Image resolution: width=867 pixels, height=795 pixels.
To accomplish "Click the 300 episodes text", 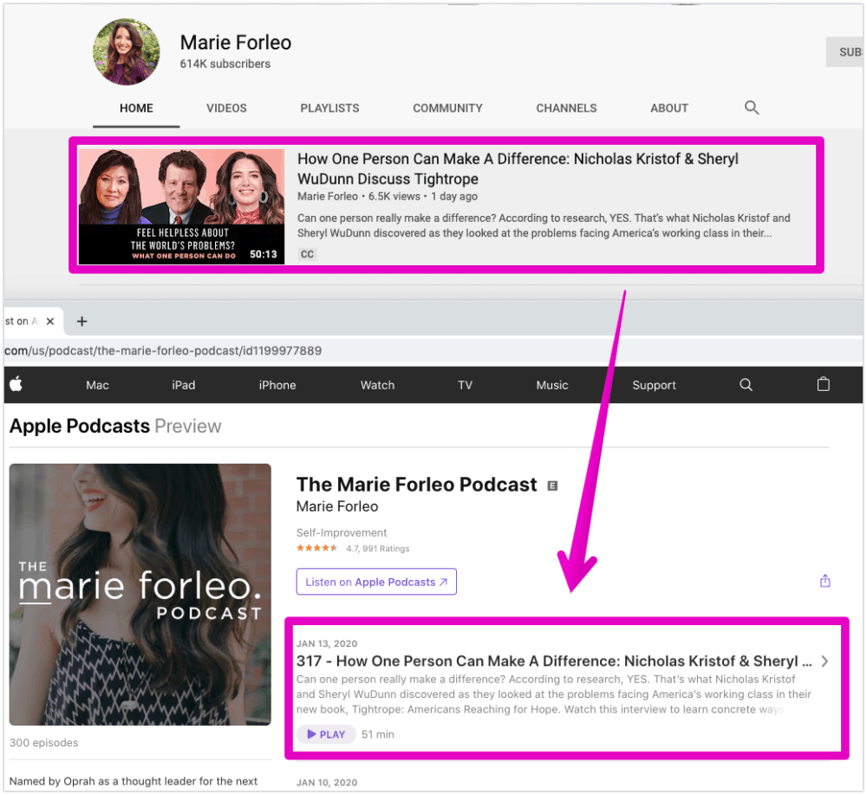I will click(x=43, y=742).
